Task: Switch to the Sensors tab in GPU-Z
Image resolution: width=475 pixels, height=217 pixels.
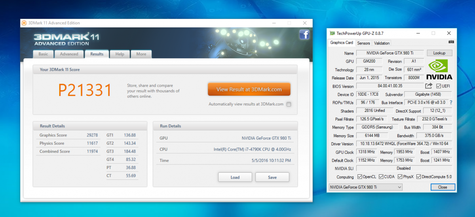Action: (x=363, y=43)
